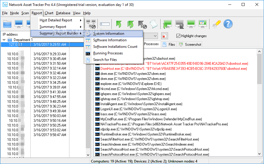Open the snapshot dropdown combo box

click(x=155, y=36)
